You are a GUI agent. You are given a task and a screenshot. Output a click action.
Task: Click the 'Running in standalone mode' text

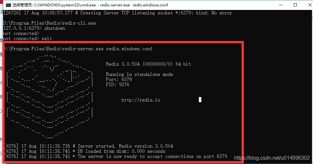click(139, 74)
